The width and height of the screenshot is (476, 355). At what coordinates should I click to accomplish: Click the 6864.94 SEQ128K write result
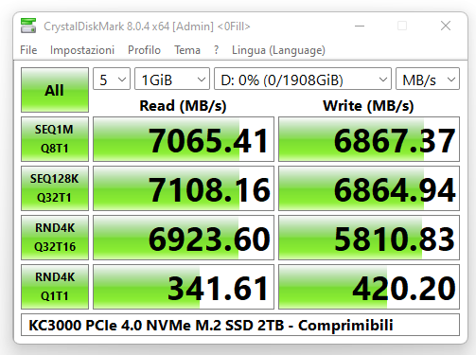click(x=369, y=188)
